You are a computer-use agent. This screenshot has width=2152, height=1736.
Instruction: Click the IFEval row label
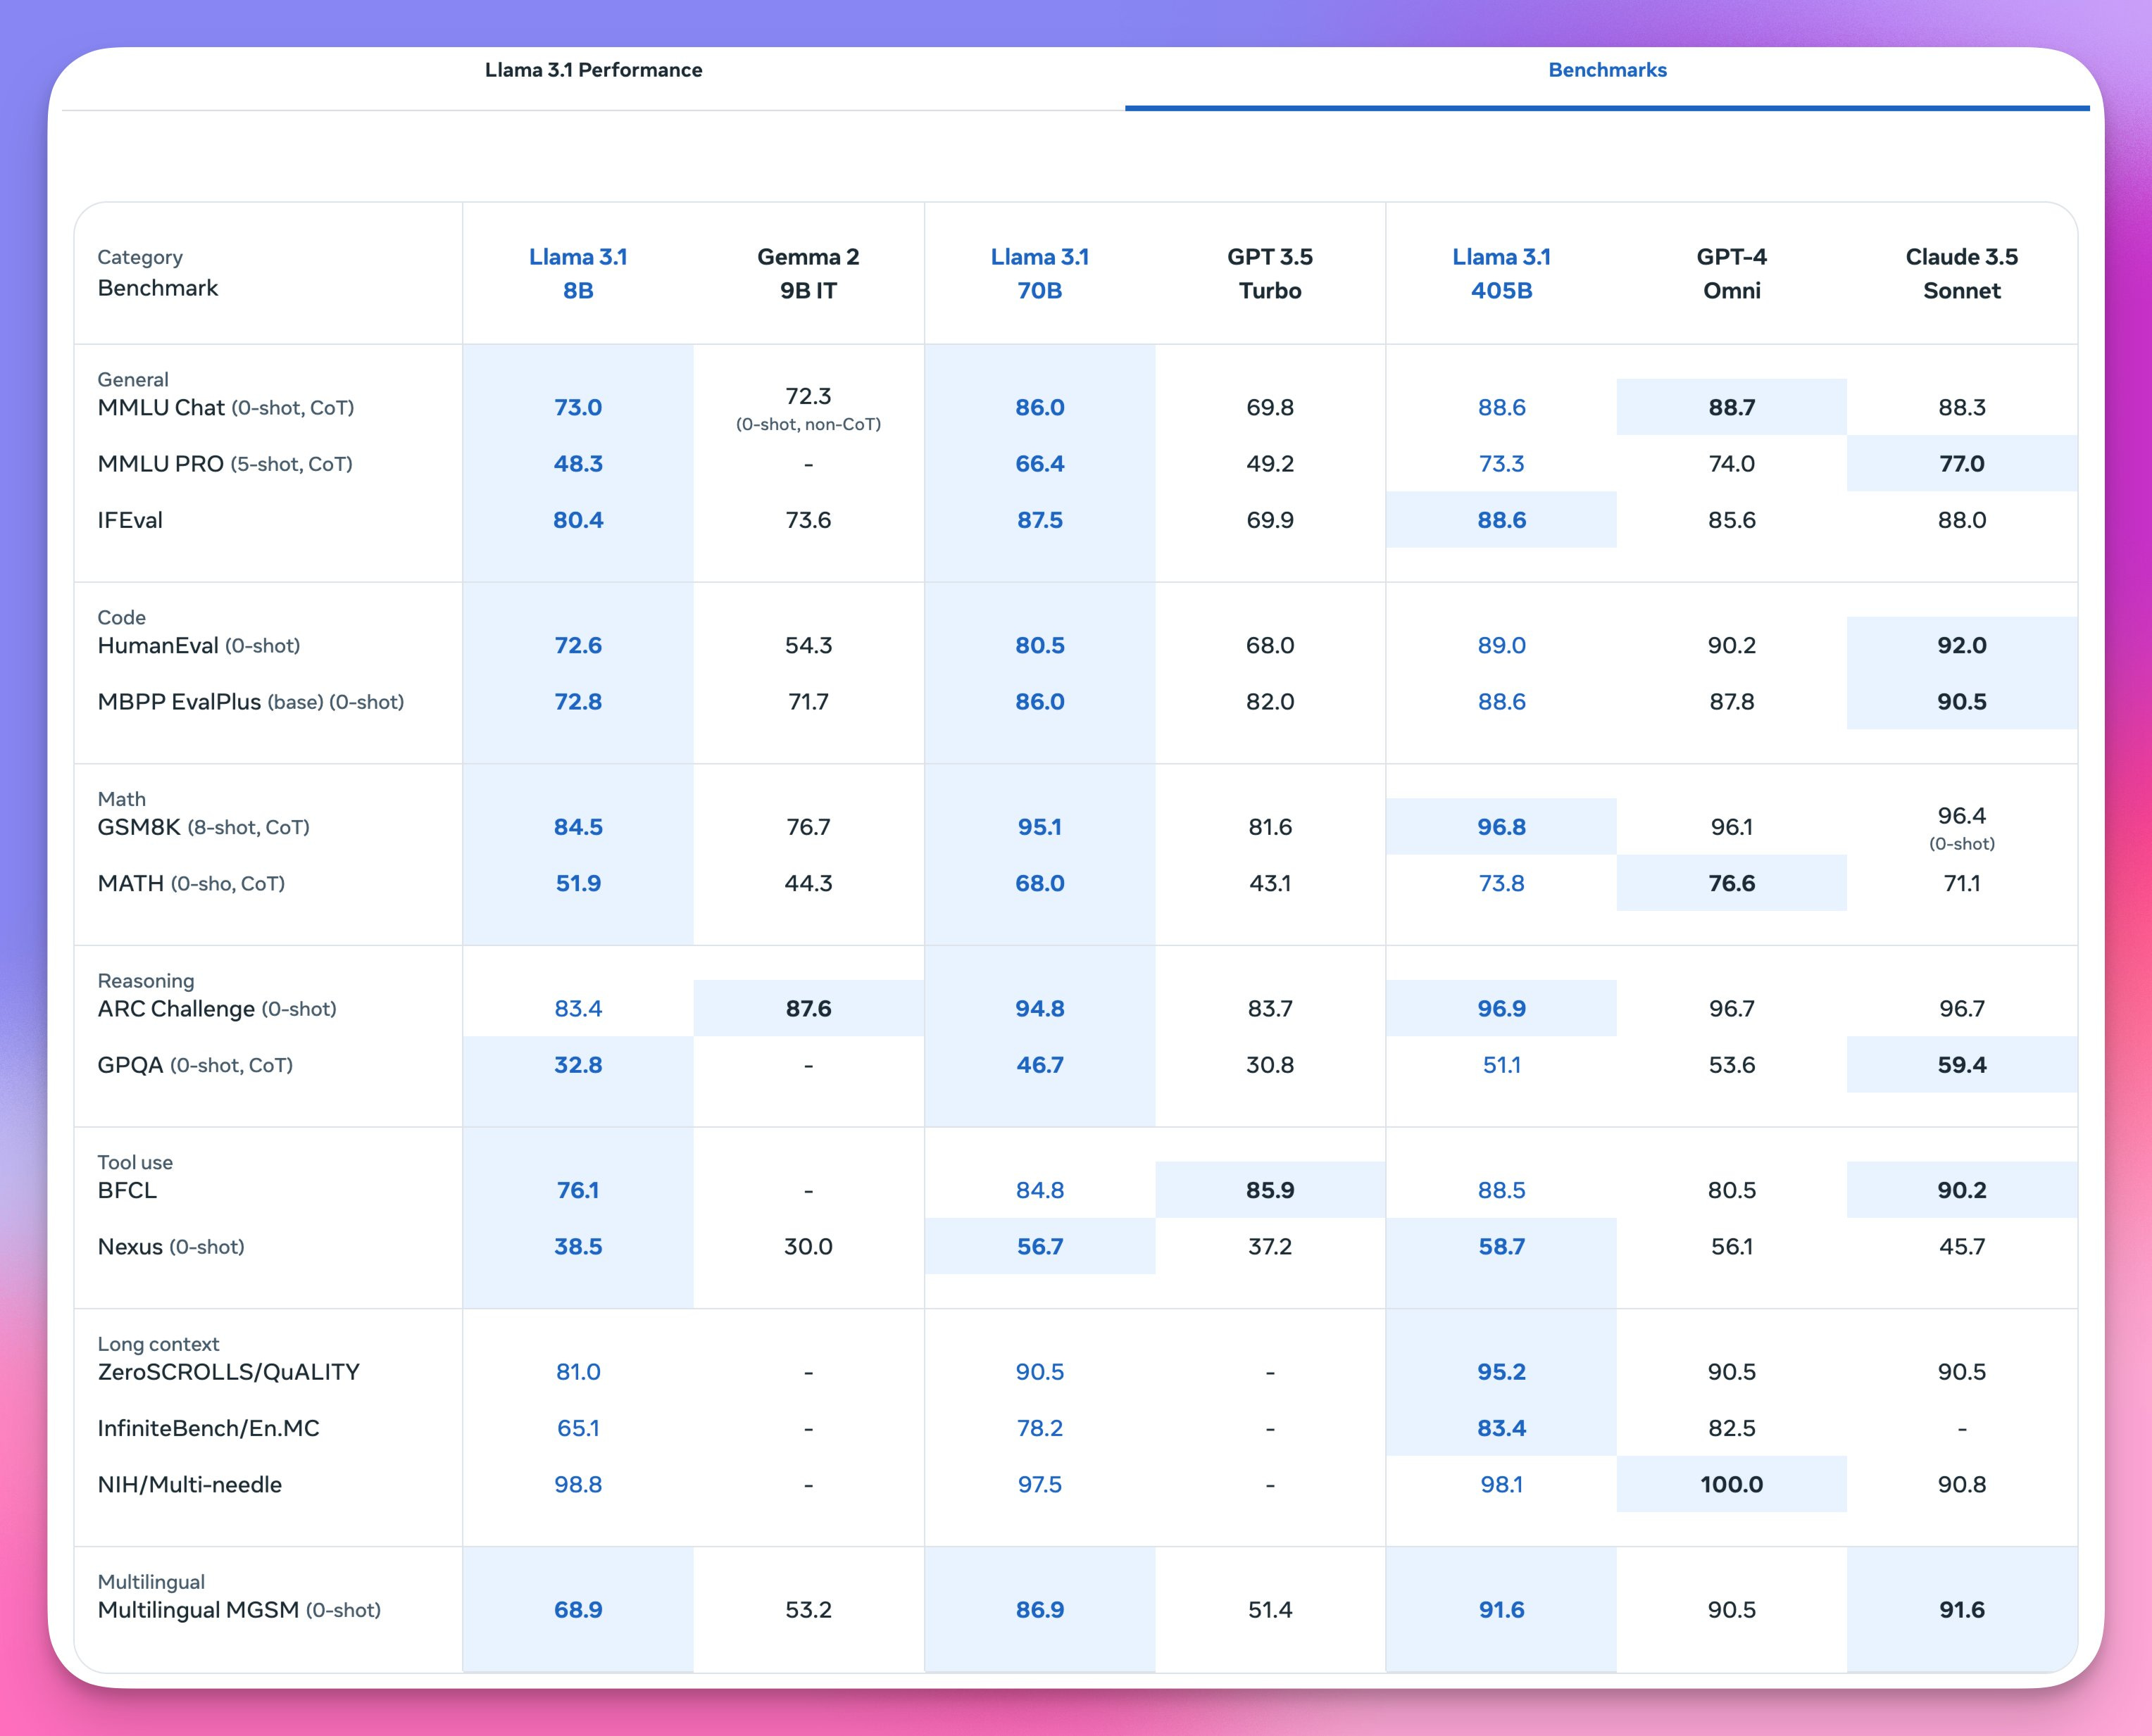[x=130, y=520]
